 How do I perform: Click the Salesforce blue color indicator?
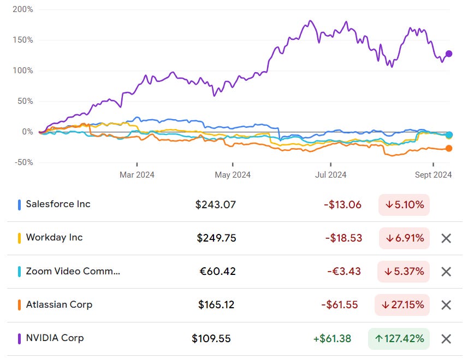[20, 205]
